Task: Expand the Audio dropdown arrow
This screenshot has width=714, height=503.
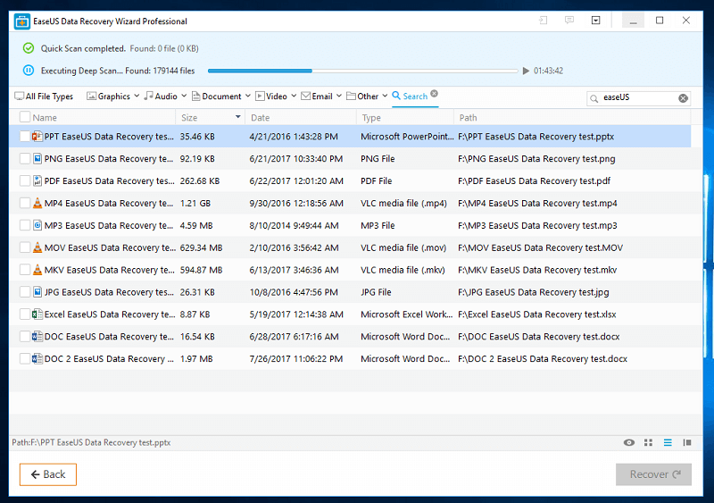Action: [184, 96]
